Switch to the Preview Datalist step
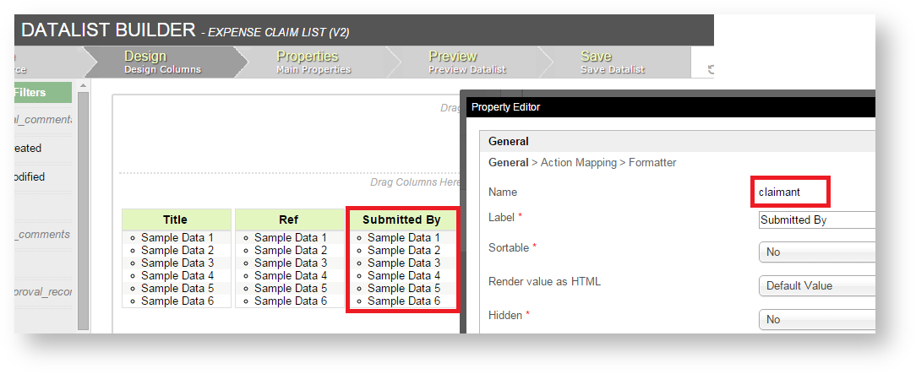The height and width of the screenshot is (374, 916). (x=464, y=62)
